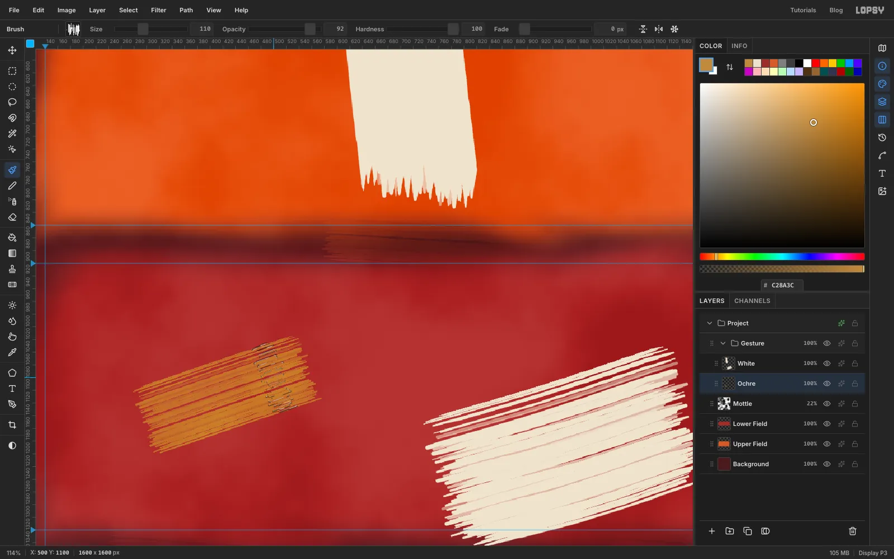Screen dimensions: 894x559
Task: Select the Text tool in left toolbar
Action: click(x=12, y=389)
